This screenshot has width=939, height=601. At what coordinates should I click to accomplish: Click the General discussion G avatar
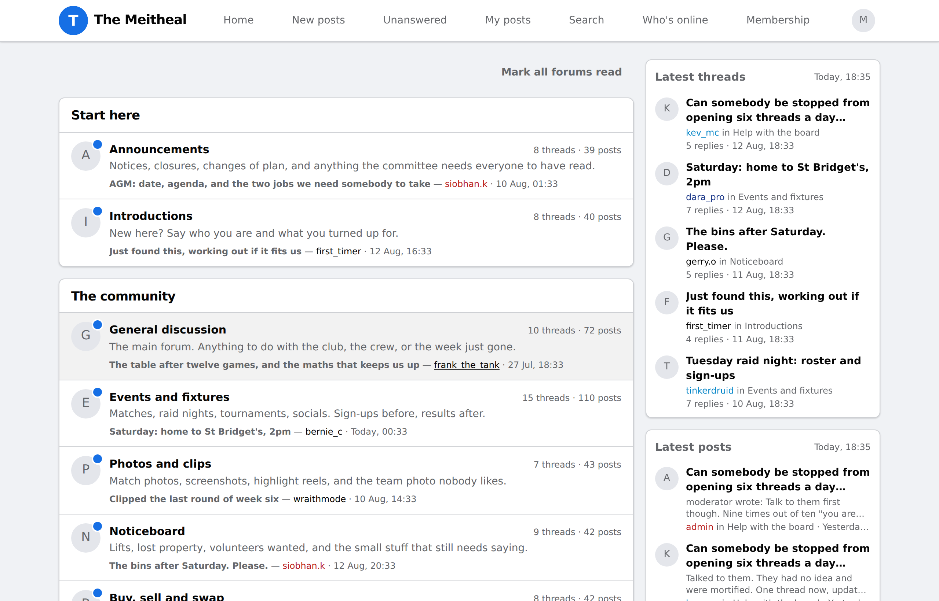pos(86,336)
